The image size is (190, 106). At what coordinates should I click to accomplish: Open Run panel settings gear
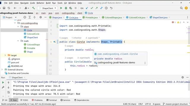183,77
